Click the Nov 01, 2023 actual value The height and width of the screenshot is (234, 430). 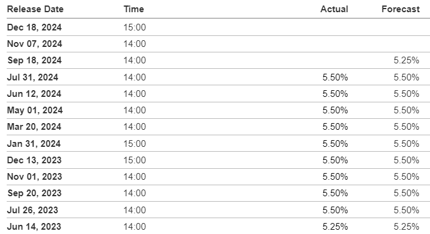click(335, 177)
